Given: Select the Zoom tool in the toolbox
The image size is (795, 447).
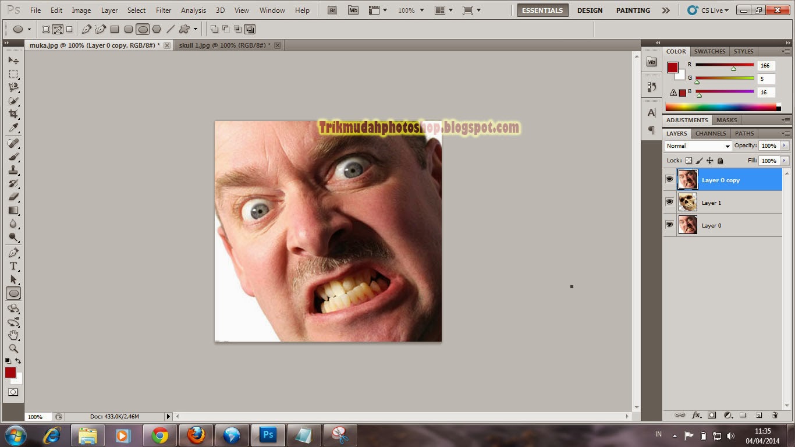Looking at the screenshot, I should (x=13, y=349).
